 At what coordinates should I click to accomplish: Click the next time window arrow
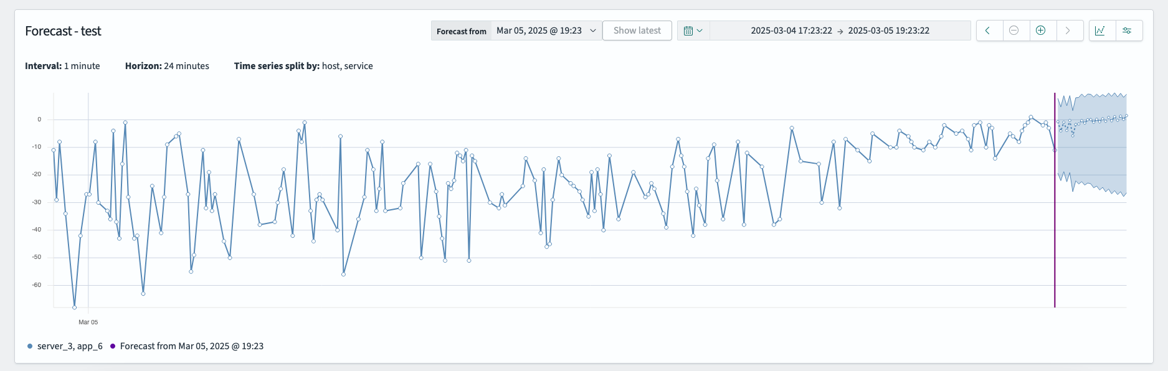tap(1068, 31)
